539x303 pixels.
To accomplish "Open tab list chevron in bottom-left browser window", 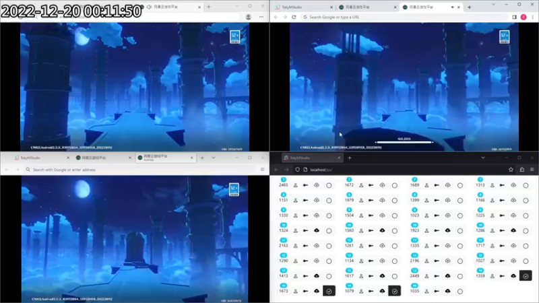I will 214,158.
